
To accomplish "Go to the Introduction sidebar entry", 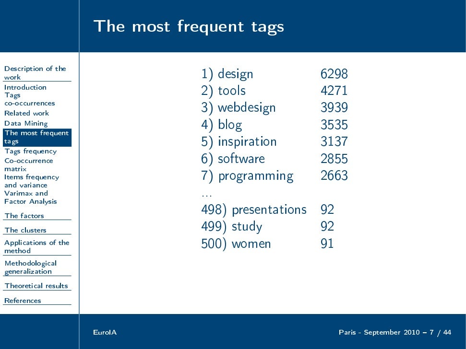I will pyautogui.click(x=25, y=87).
